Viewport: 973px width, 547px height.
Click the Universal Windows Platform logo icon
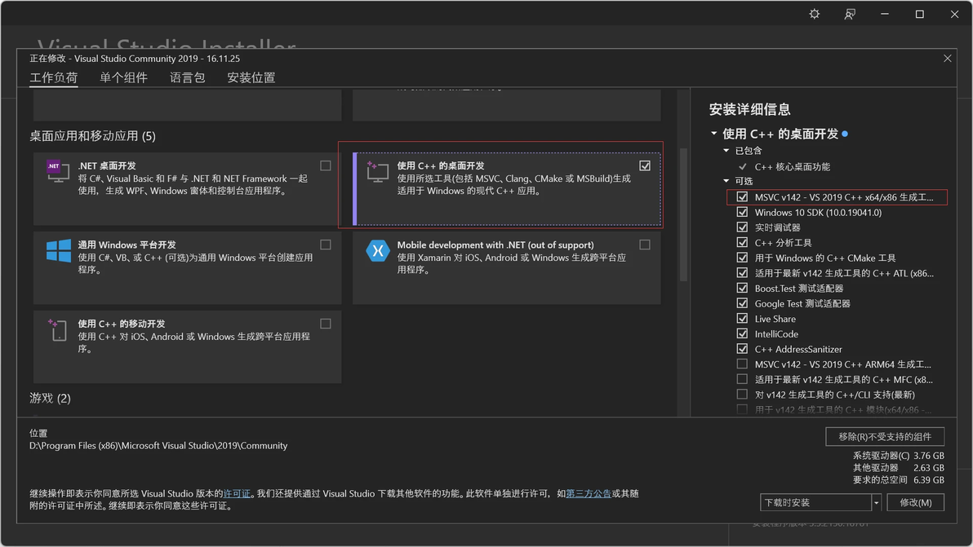point(58,251)
